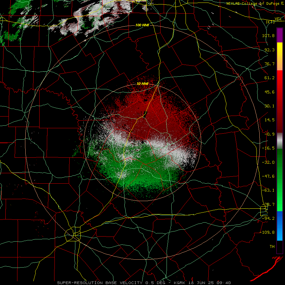Click the 61.2 value on velocity scale
Image resolution: width=285 pixels, height=285 pixels.
point(269,78)
